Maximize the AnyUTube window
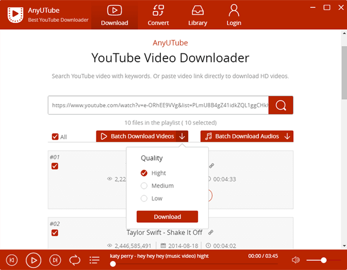The image size is (347, 270). tap(327, 7)
